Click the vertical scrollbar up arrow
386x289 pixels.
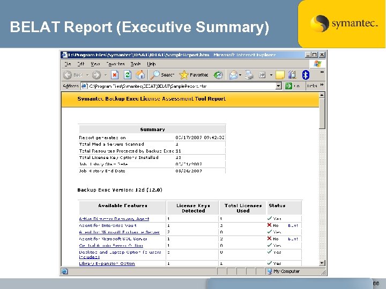click(322, 95)
